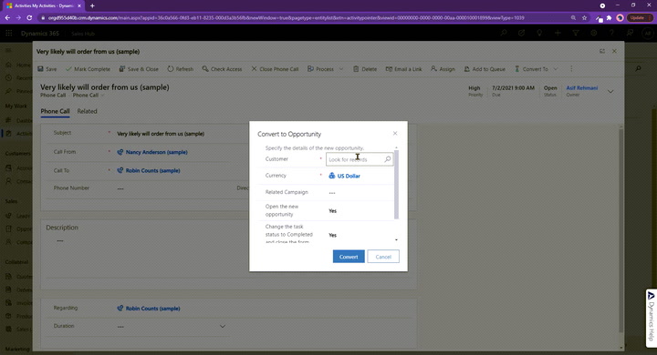Go back in the browser
This screenshot has width=657, height=355.
click(7, 18)
